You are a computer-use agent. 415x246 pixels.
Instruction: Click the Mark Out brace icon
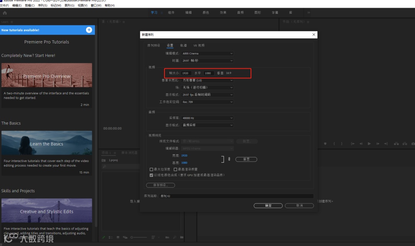point(342,144)
